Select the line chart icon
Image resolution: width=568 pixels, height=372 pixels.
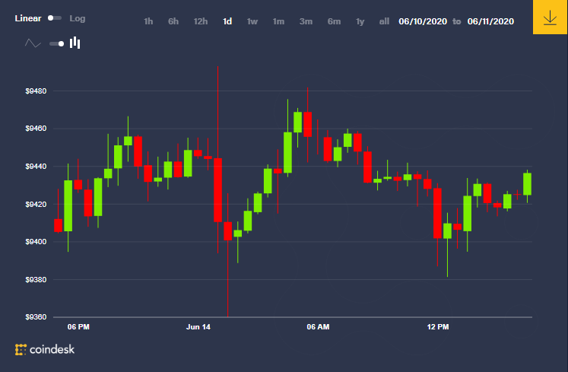[x=33, y=43]
